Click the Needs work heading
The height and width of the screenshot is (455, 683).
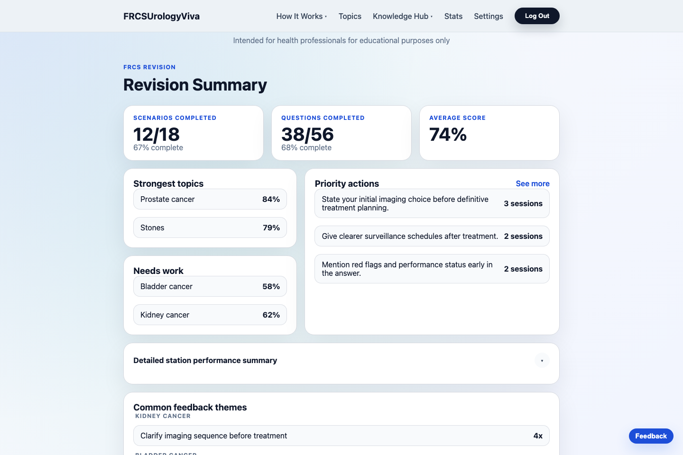[x=158, y=271]
